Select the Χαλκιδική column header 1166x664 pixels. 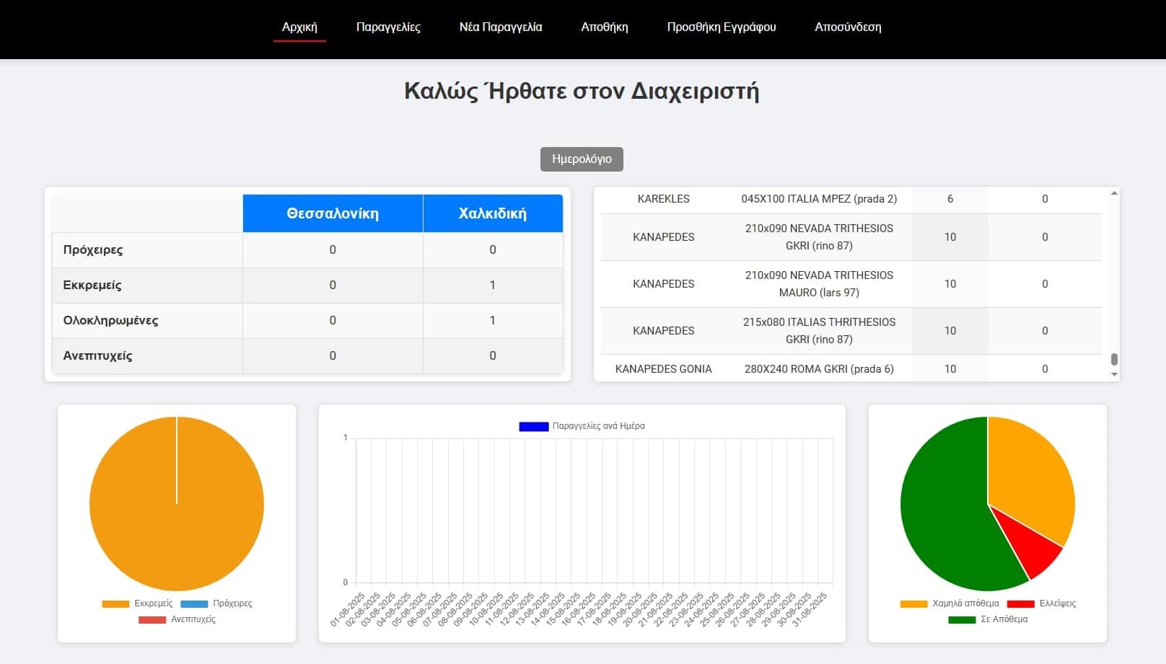point(493,213)
